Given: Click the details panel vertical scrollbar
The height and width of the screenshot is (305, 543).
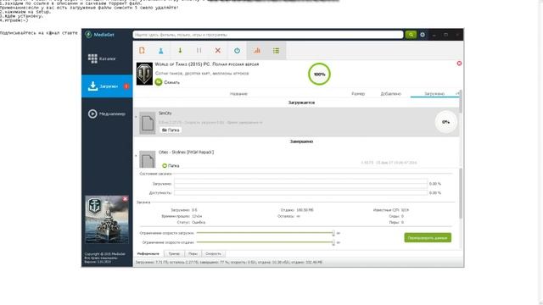Looking at the screenshot, I should 460,194.
